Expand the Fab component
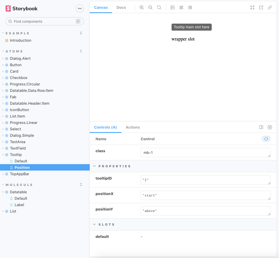The image size is (279, 258). click(x=13, y=97)
